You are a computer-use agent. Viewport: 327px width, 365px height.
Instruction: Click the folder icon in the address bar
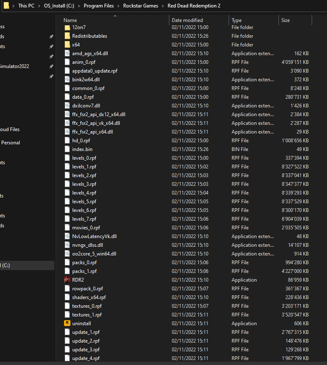pyautogui.click(x=6, y=6)
